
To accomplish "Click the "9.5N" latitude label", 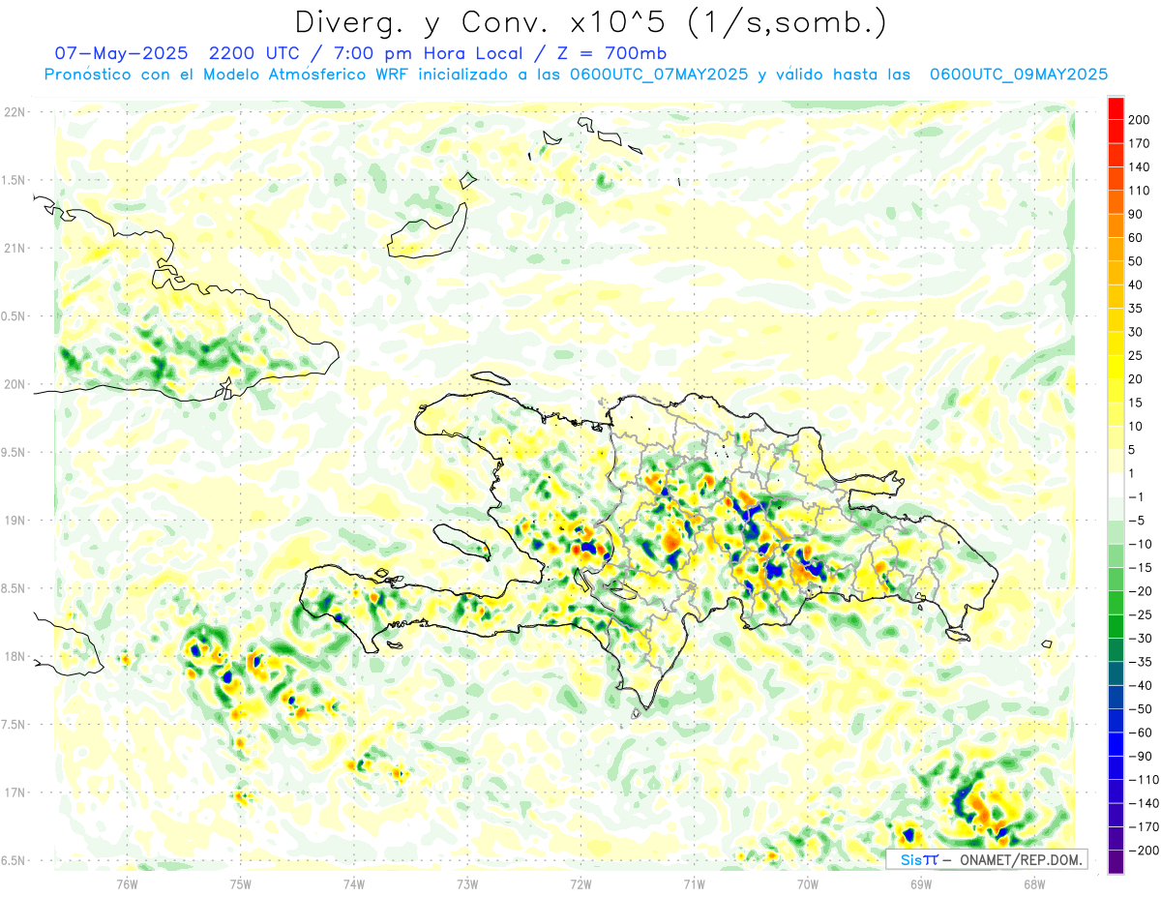I will click(x=15, y=452).
